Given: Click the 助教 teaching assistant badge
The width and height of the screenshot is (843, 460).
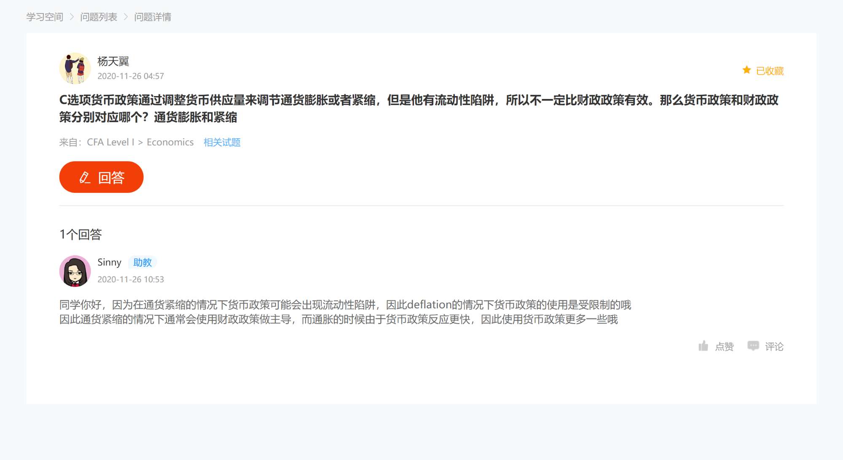Looking at the screenshot, I should point(142,262).
